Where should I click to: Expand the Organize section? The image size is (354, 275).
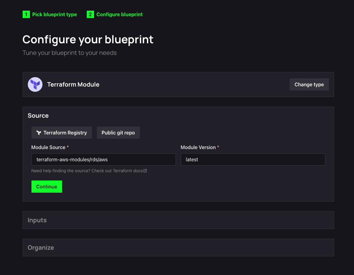tap(178, 248)
